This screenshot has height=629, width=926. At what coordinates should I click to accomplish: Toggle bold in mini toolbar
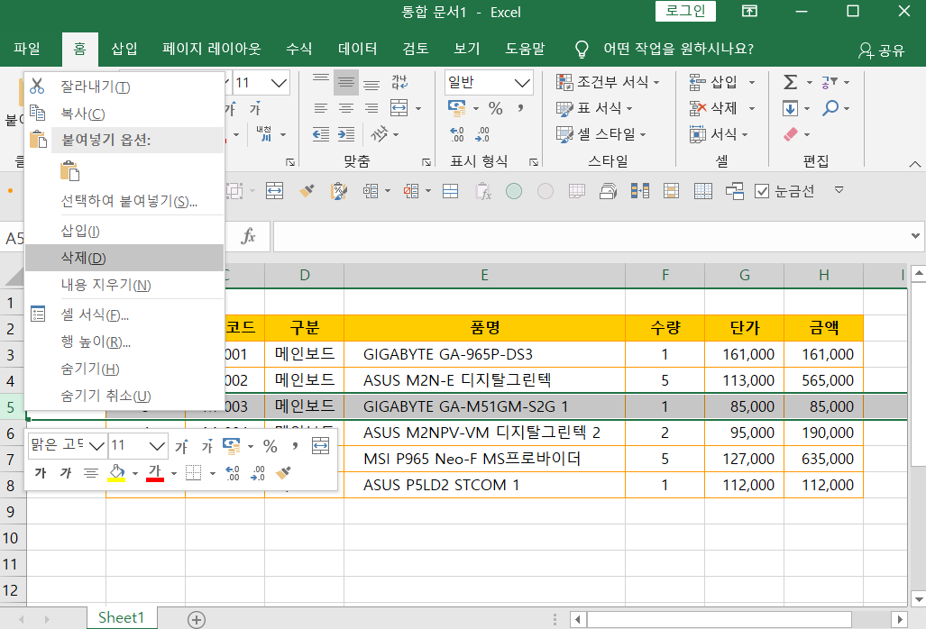pos(41,472)
